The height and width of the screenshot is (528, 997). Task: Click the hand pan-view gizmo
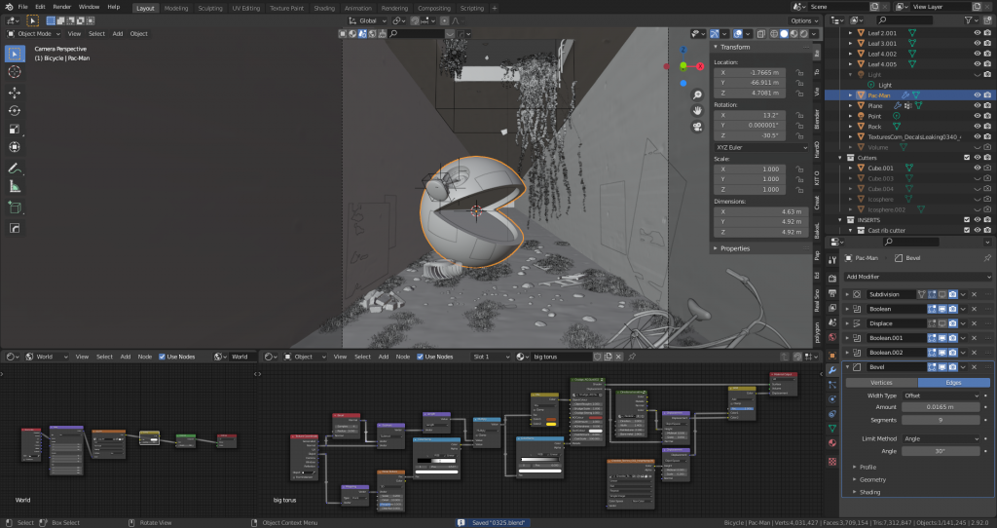[x=697, y=111]
